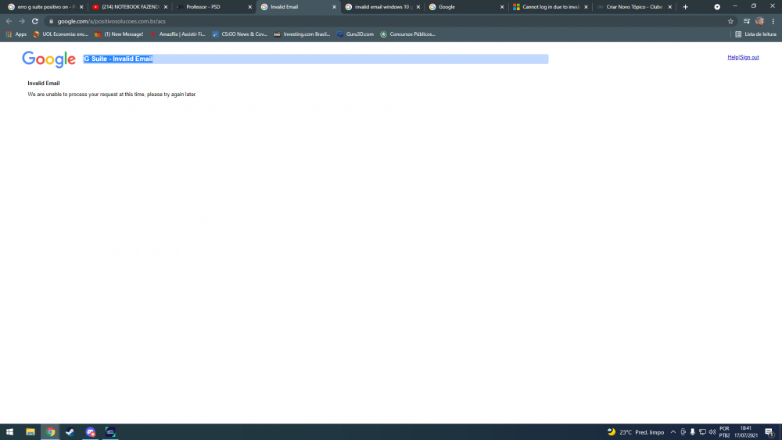Close the Invalid Email tab
This screenshot has width=782, height=440.
tap(334, 7)
